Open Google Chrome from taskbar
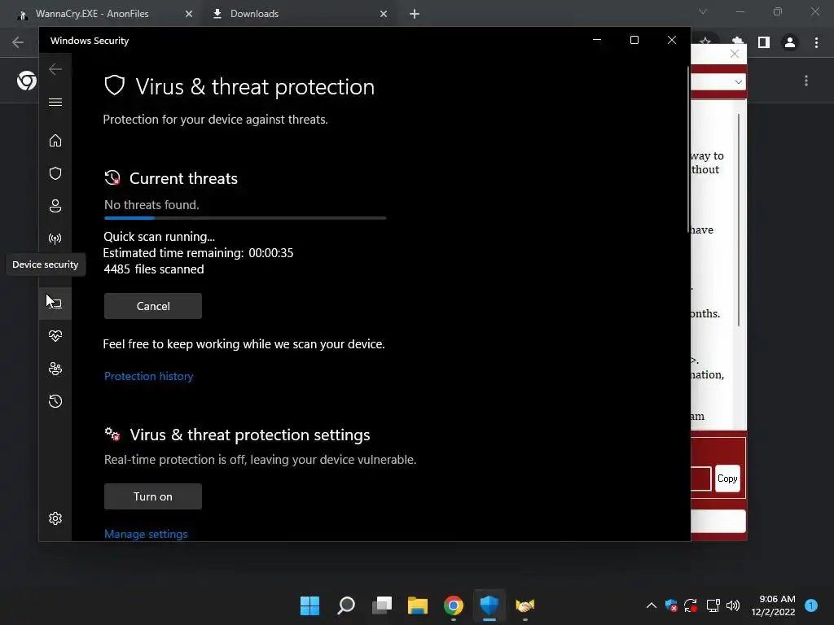The image size is (834, 625). (454, 605)
